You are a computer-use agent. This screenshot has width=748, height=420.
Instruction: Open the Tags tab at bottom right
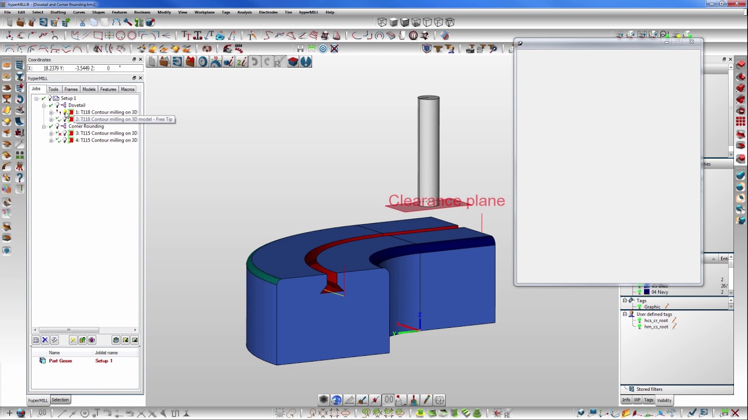tap(649, 400)
